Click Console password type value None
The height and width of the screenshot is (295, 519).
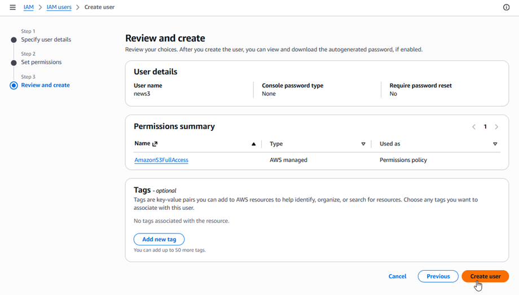[269, 94]
